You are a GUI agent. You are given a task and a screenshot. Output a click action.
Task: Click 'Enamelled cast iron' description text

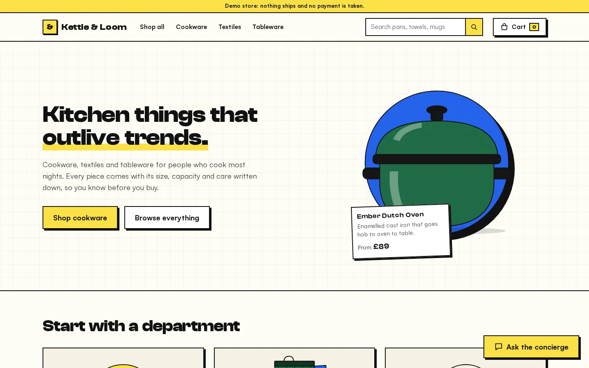(x=398, y=229)
